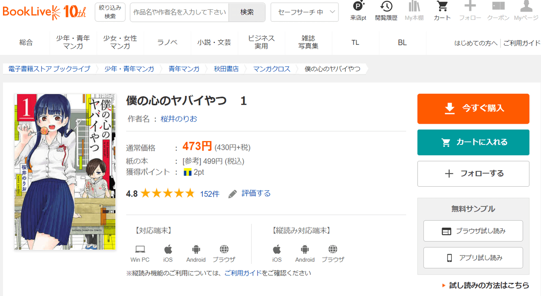Toggle フォローする to follow this series
Viewport: 541px width, 296px height.
pos(473,174)
